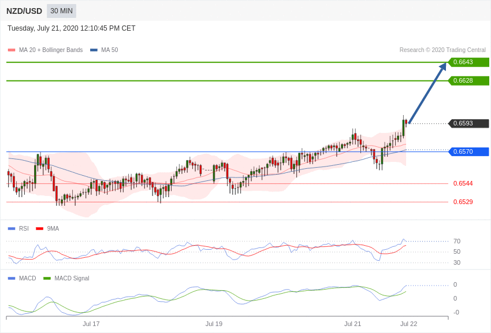This screenshot has height=333, width=491.
Task: Click the MACD Signal legend label
Action: click(72, 278)
